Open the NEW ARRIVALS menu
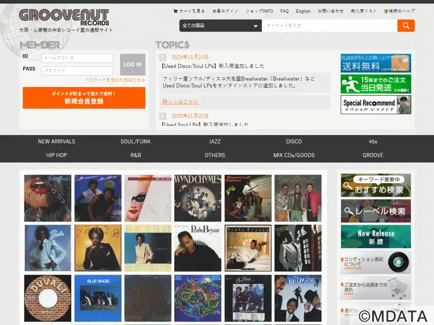434x325 pixels. (x=56, y=141)
